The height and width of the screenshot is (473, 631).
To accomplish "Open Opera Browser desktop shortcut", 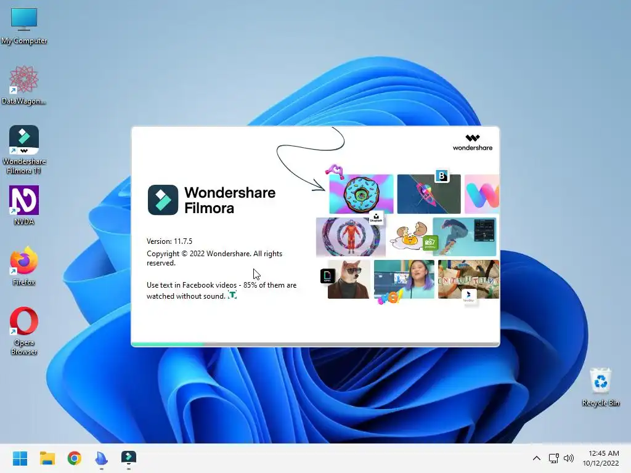I will click(x=24, y=331).
